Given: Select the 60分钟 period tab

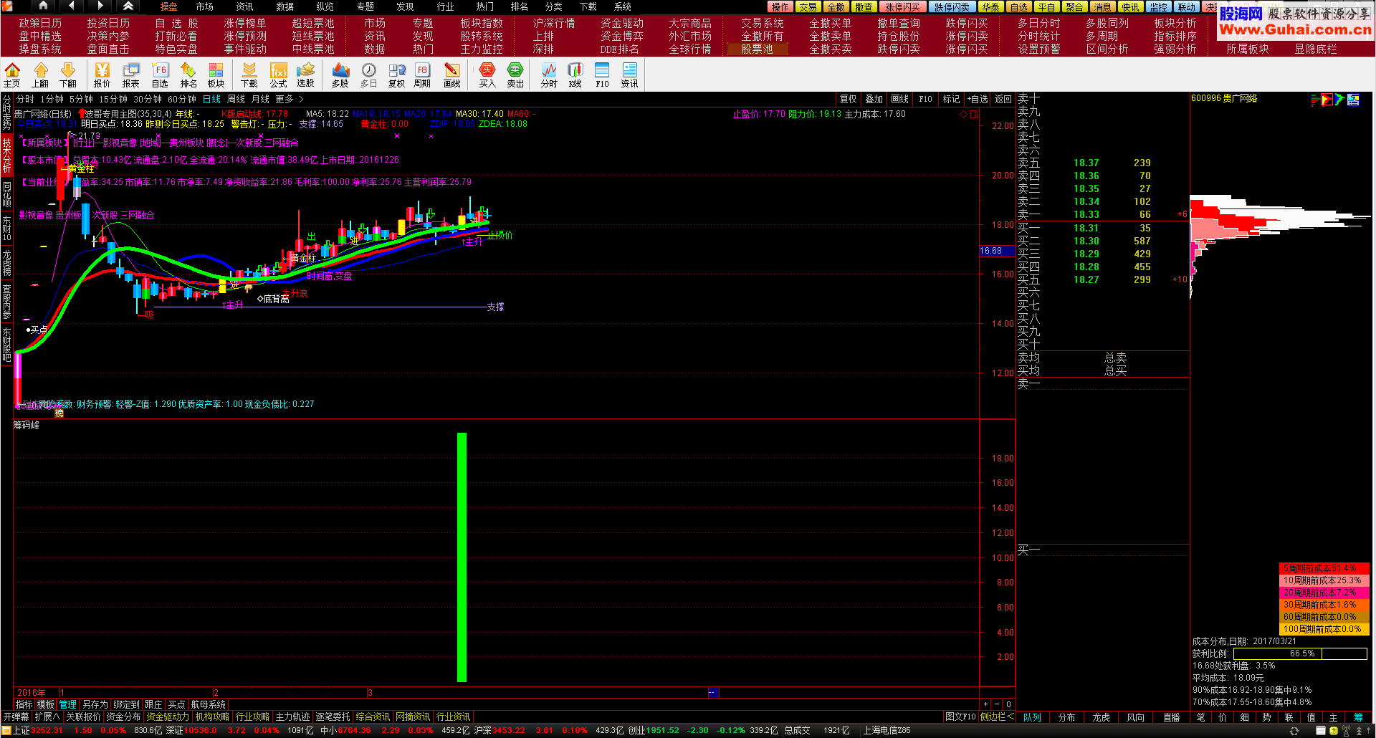Looking at the screenshot, I should [x=182, y=100].
